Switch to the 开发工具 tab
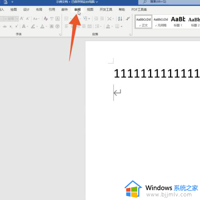 pos(106,10)
